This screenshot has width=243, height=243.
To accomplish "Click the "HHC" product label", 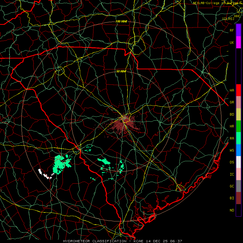I will click(x=237, y=16).
